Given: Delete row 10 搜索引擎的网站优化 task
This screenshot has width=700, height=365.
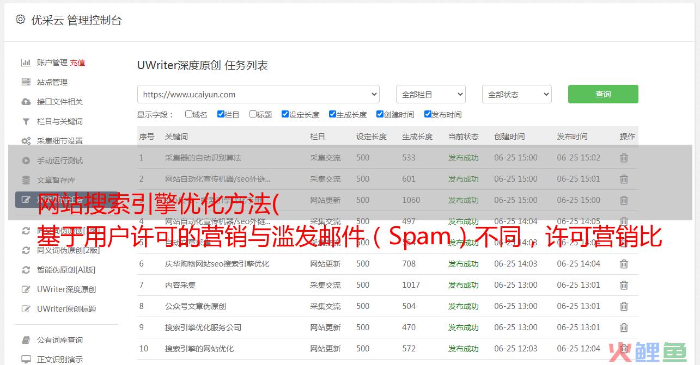Looking at the screenshot, I should pyautogui.click(x=624, y=349).
